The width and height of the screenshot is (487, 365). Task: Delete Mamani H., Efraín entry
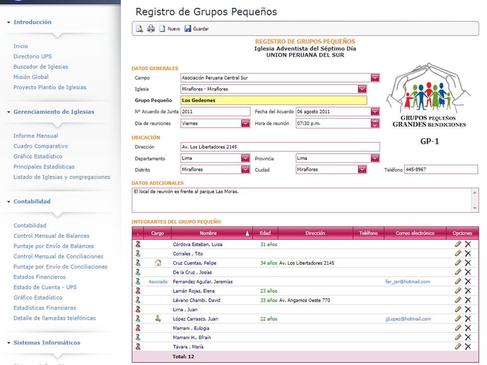(468, 338)
